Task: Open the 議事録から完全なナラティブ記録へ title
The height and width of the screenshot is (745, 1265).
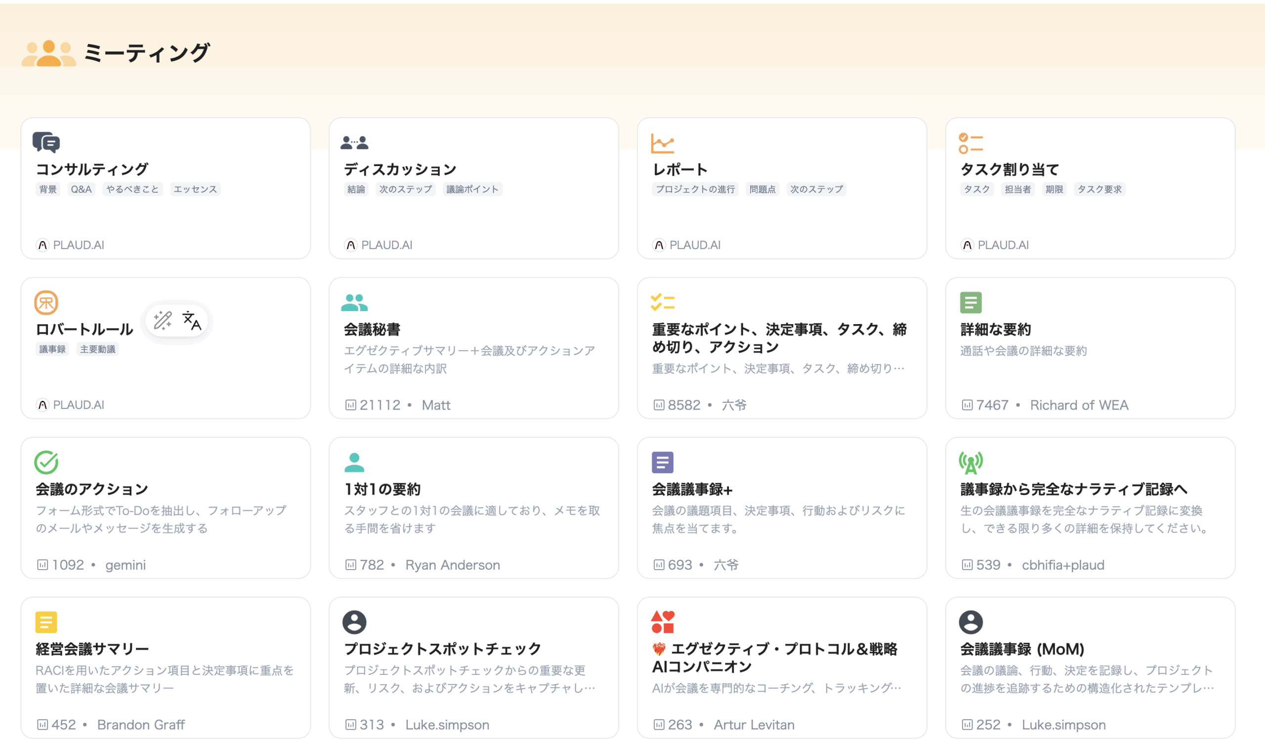Action: [x=1074, y=489]
